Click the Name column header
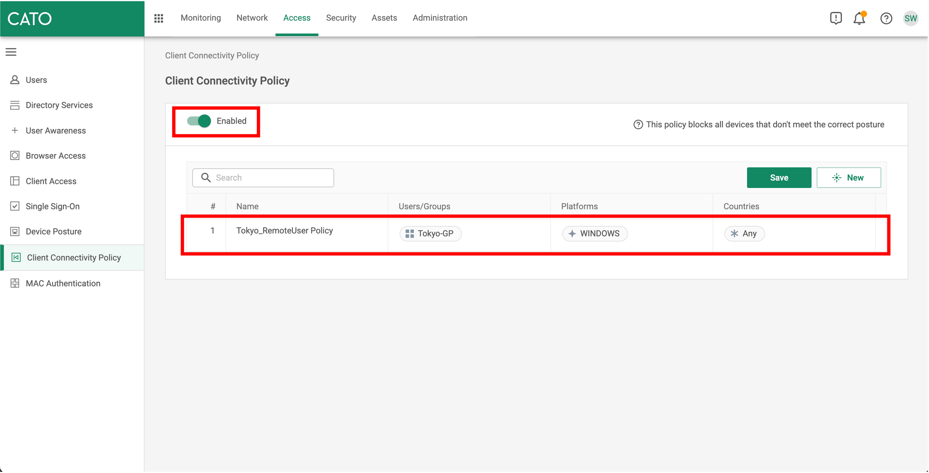The width and height of the screenshot is (929, 473). [247, 206]
